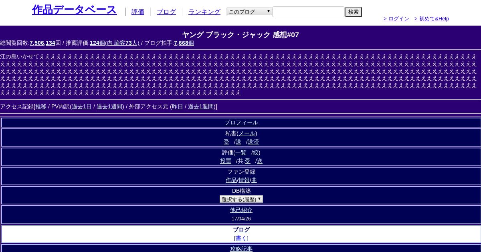Click the 書く write blog link
This screenshot has width=481, height=252.
[241, 238]
